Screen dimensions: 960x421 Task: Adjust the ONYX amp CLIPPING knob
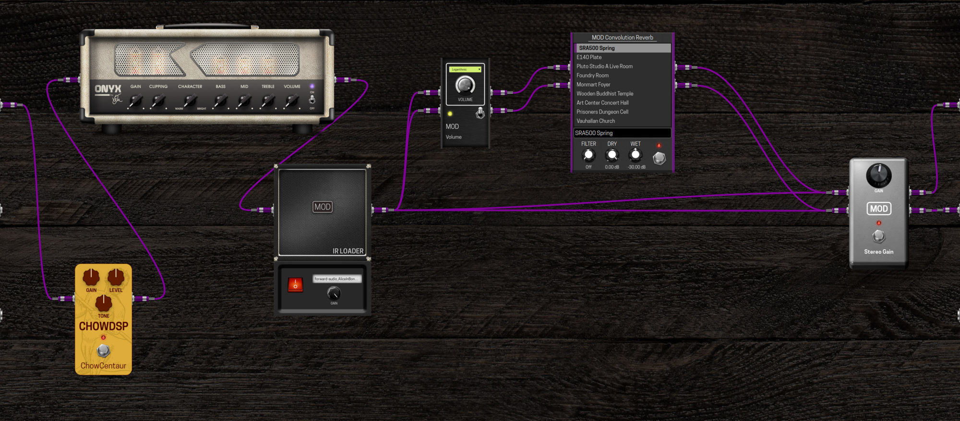click(x=158, y=101)
